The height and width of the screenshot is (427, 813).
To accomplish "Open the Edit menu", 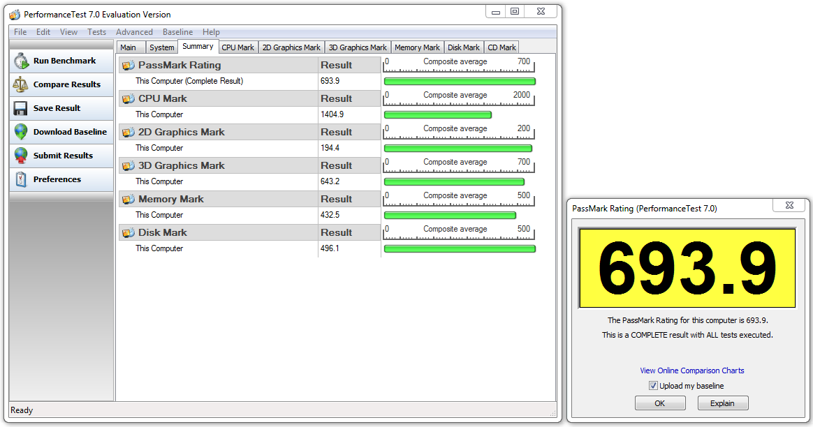I will tap(43, 32).
